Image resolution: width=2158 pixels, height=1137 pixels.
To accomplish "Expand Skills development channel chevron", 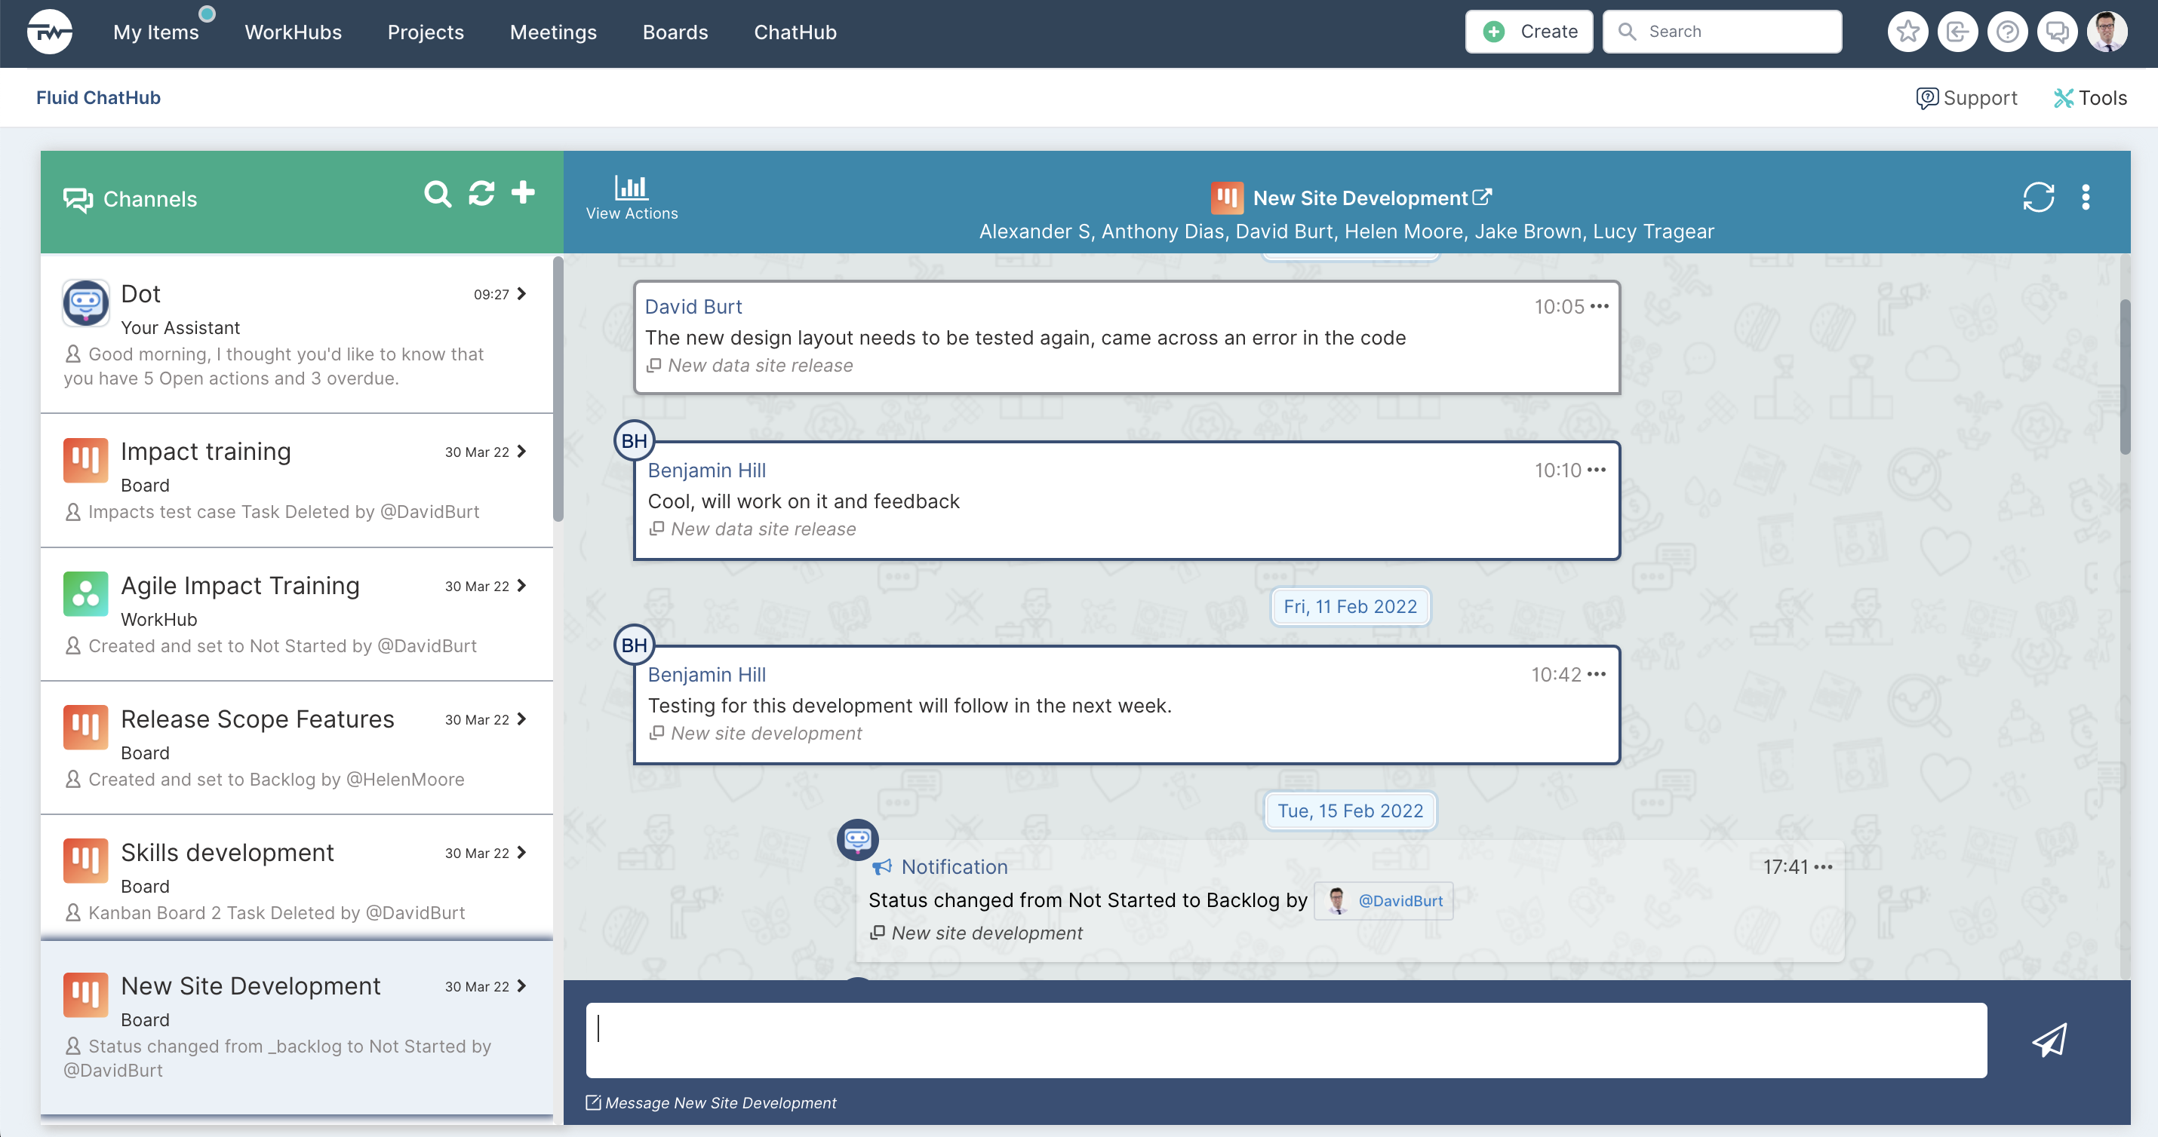I will pos(522,852).
